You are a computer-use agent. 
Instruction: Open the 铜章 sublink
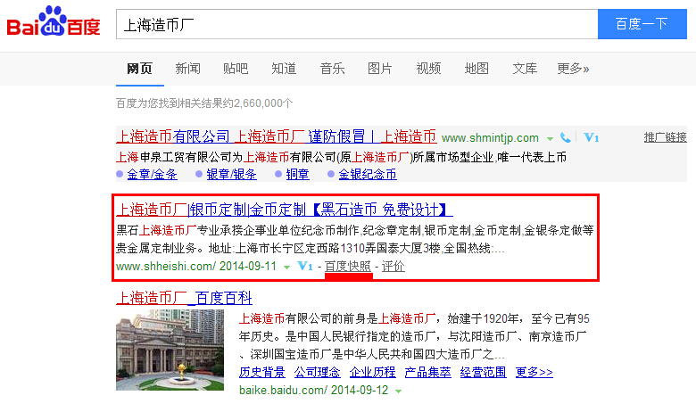297,174
